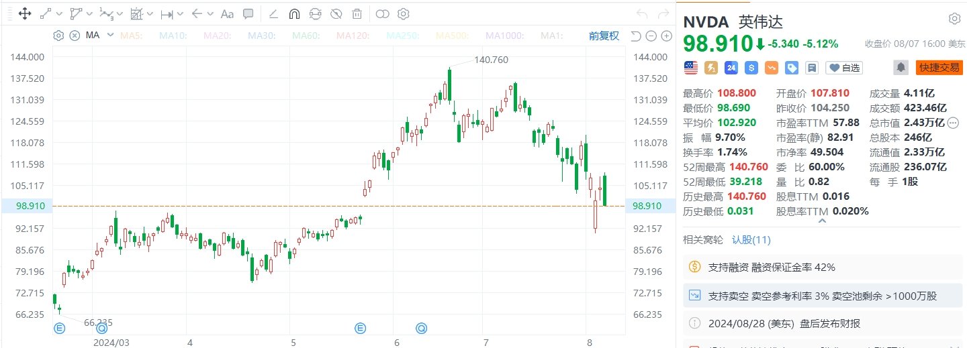This screenshot has width=967, height=348.
Task: Remove the MA indicator
Action: [x=75, y=36]
